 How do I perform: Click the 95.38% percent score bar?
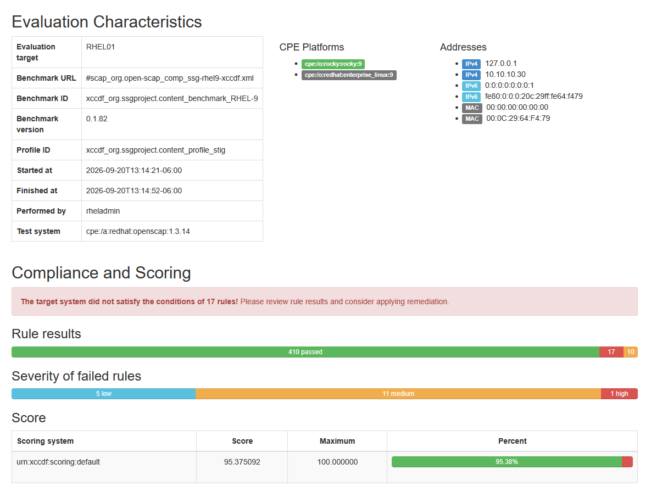click(512, 462)
